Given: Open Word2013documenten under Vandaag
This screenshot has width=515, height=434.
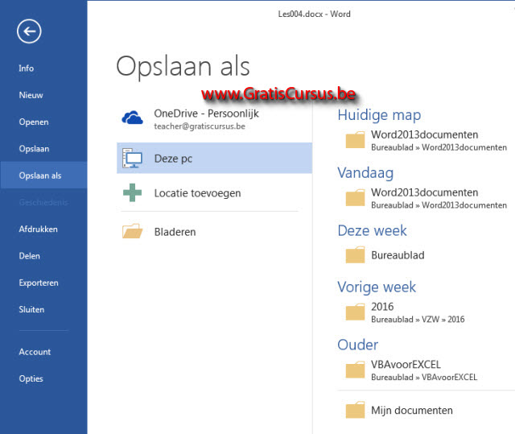Looking at the screenshot, I should (424, 192).
